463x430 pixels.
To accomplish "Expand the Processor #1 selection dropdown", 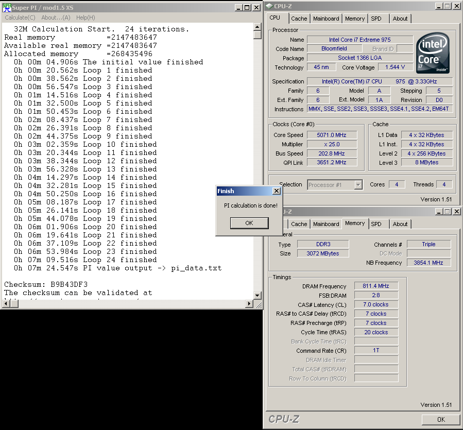I will tap(358, 185).
